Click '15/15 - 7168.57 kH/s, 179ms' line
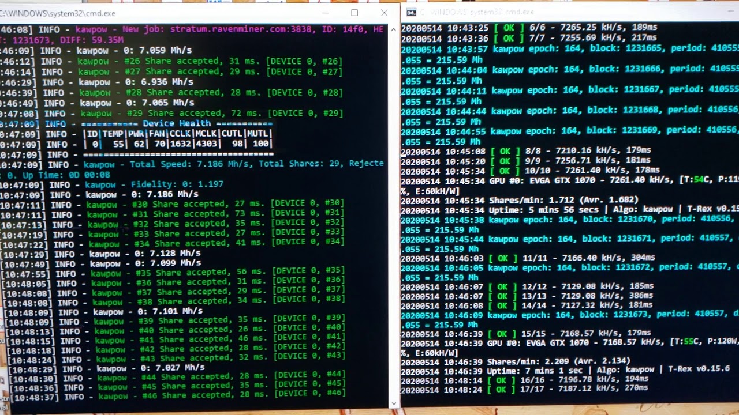Image resolution: width=739 pixels, height=415 pixels. click(x=527, y=334)
